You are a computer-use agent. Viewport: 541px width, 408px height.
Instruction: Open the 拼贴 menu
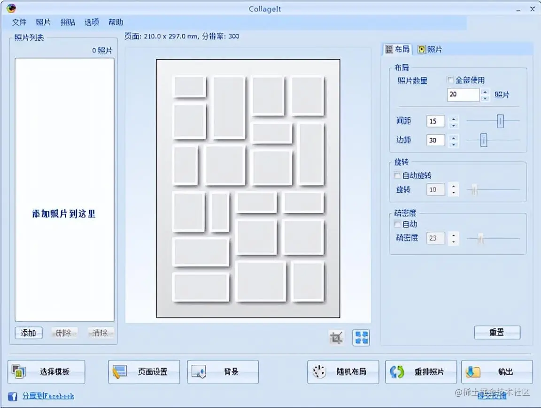(68, 23)
